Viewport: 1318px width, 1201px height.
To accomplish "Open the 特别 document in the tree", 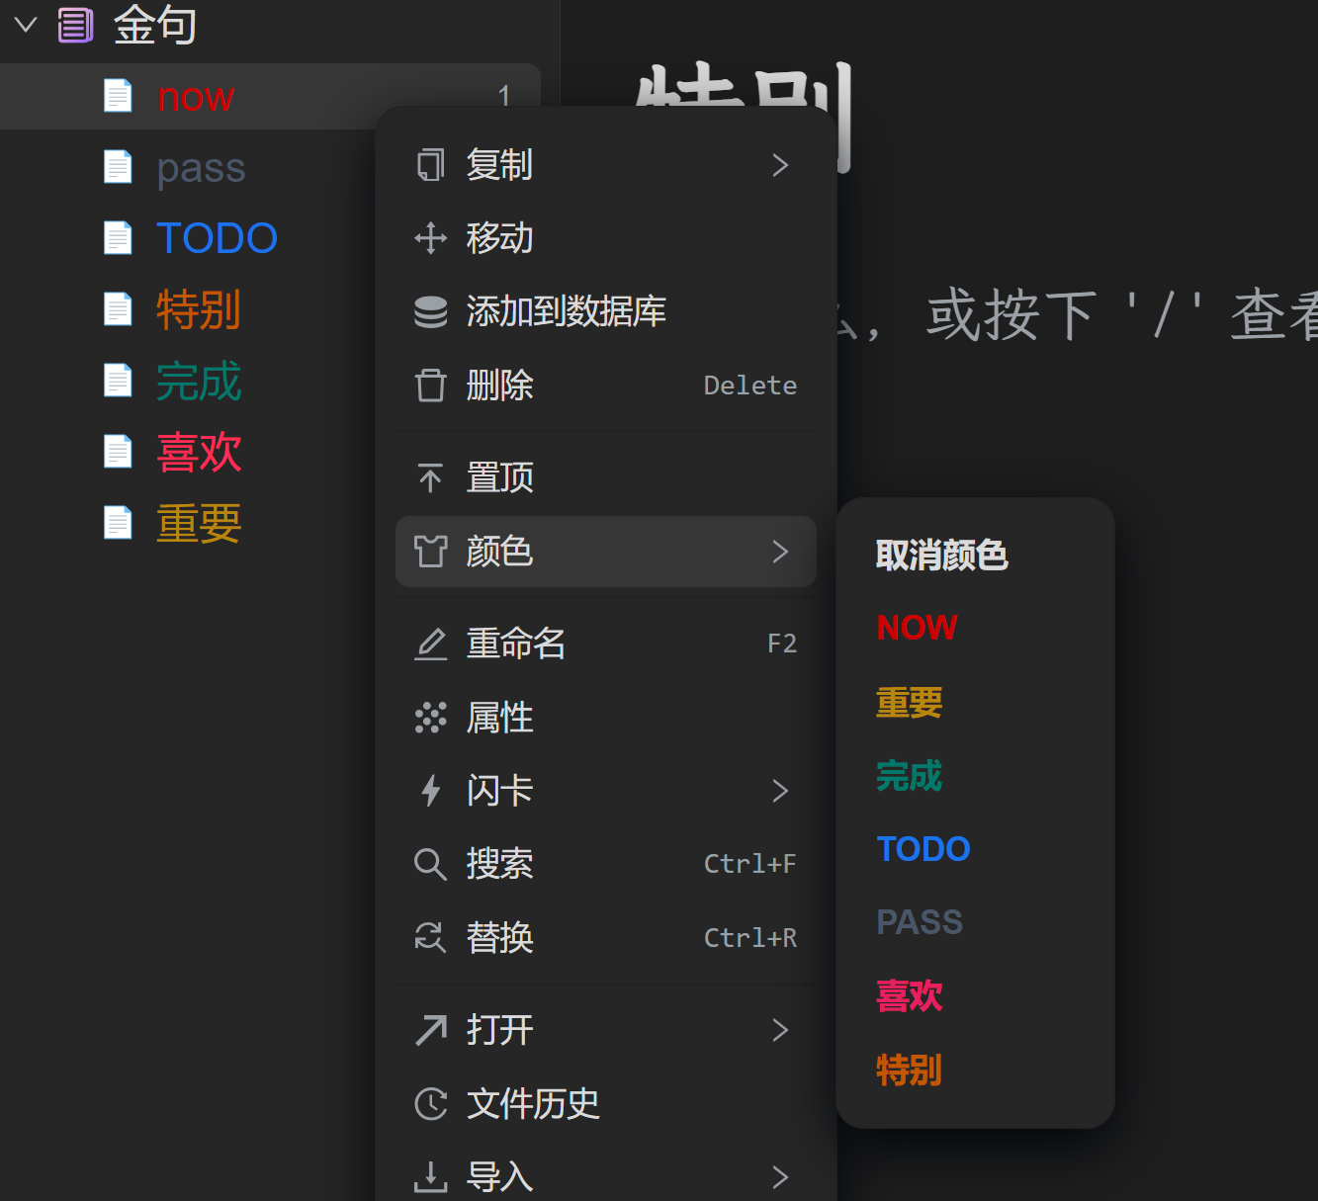I will point(199,309).
